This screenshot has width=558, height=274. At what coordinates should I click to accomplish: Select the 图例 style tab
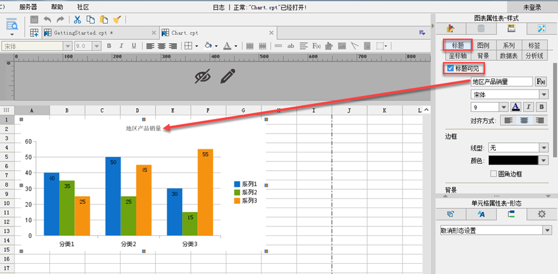(483, 45)
